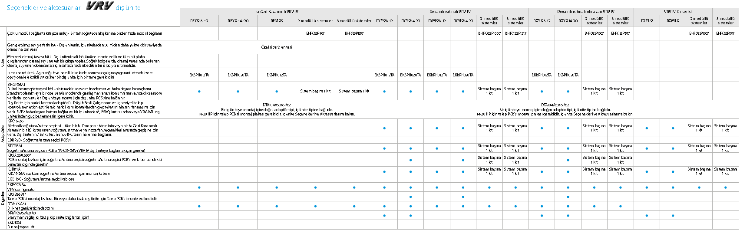This screenshot has height=230, width=740.
Task: Click the KKSB26B1 dot under RYYQ14-20
Action: click(x=410, y=197)
